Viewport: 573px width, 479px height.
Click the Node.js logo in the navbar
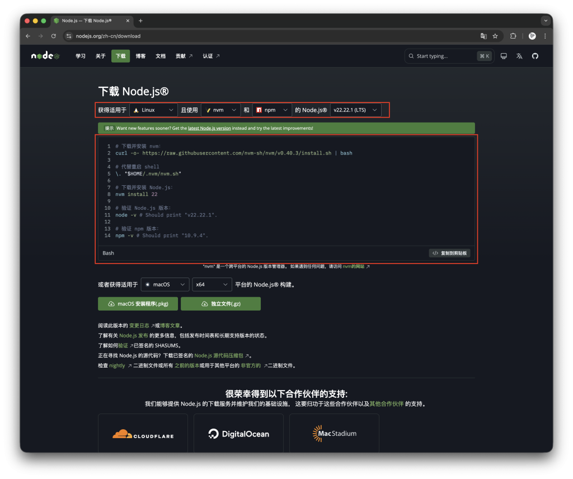pyautogui.click(x=45, y=56)
